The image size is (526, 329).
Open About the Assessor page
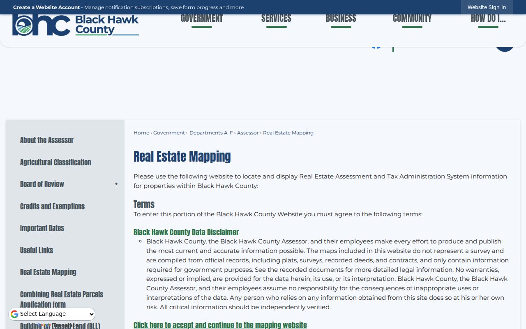[47, 140]
